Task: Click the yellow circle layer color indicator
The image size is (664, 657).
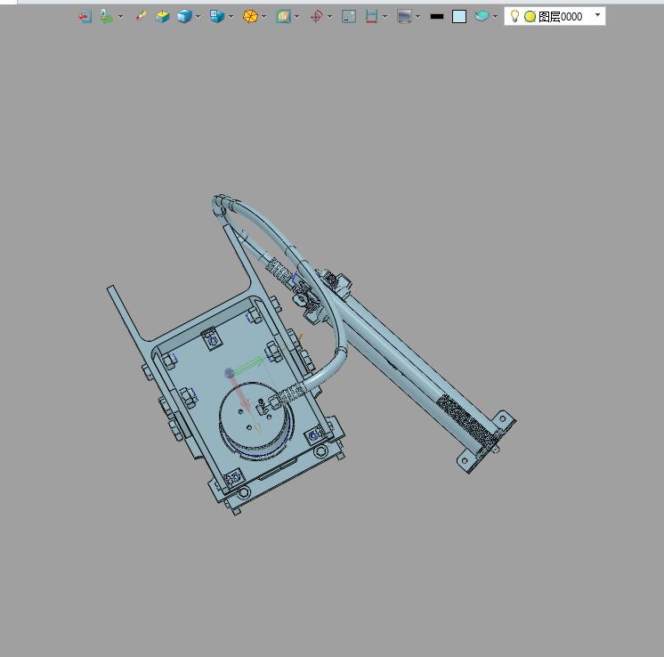Action: 530,17
